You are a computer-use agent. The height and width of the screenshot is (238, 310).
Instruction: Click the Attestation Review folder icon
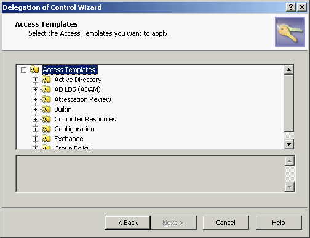tap(46, 99)
